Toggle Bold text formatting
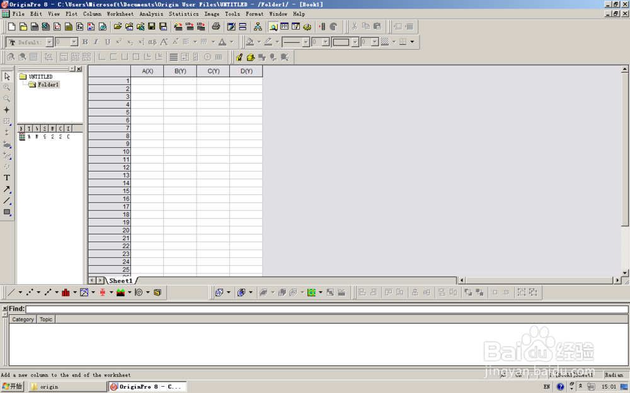Viewport: 630px width, 393px height. tap(85, 42)
